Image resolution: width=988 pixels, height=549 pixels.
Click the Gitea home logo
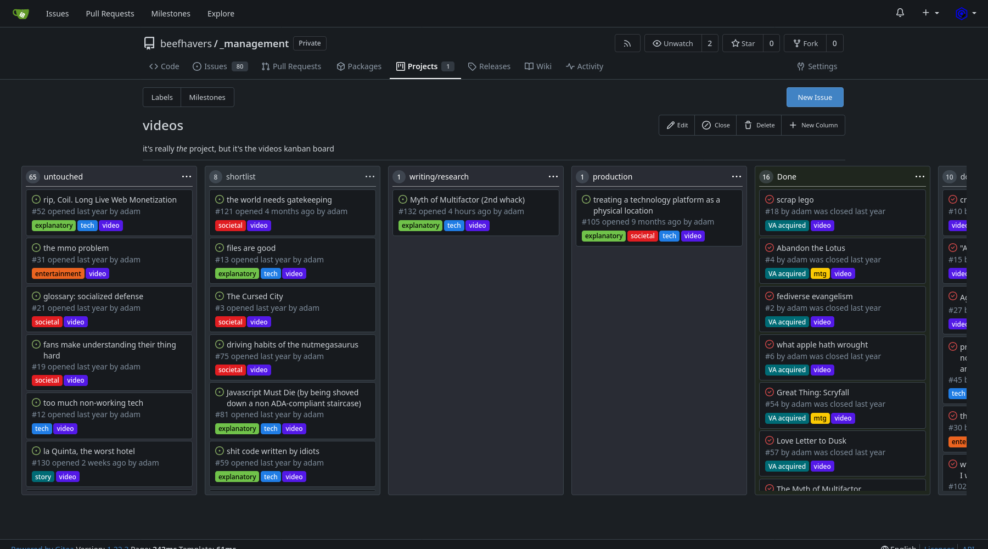point(20,14)
